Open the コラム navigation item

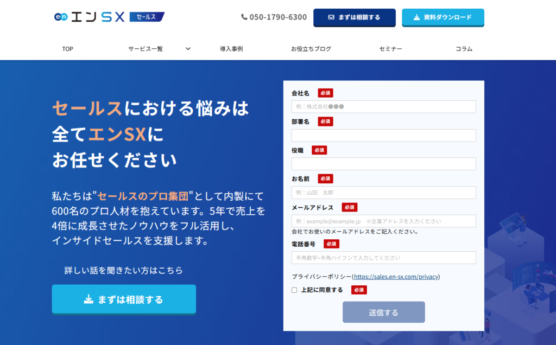click(463, 48)
